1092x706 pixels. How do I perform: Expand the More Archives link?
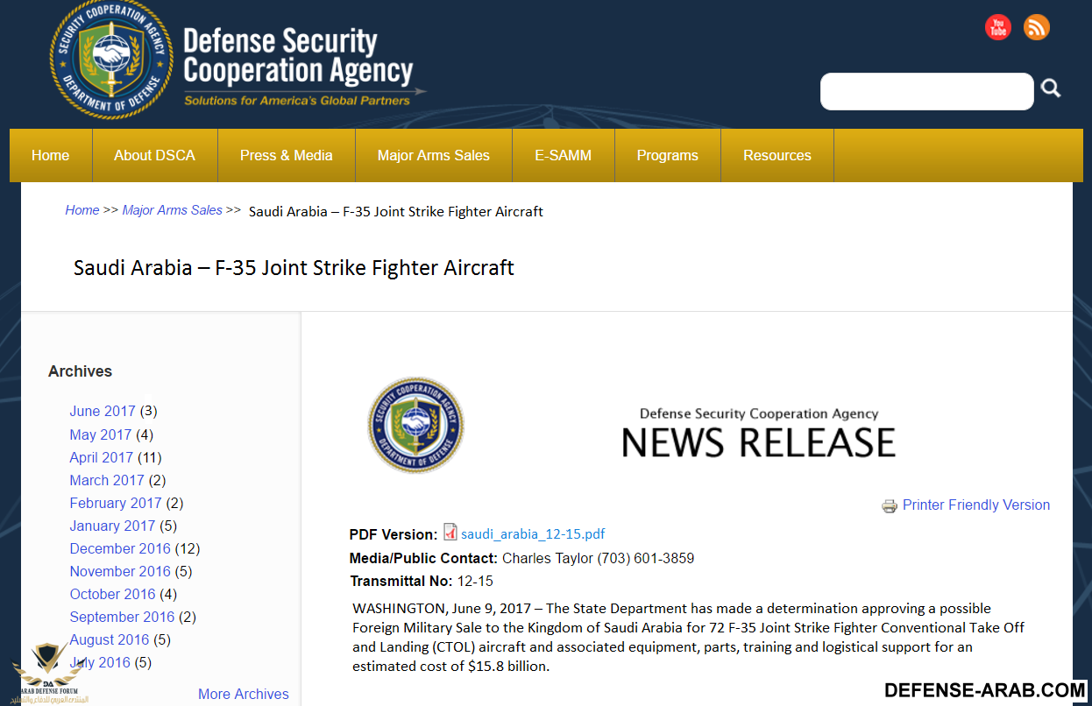point(244,695)
